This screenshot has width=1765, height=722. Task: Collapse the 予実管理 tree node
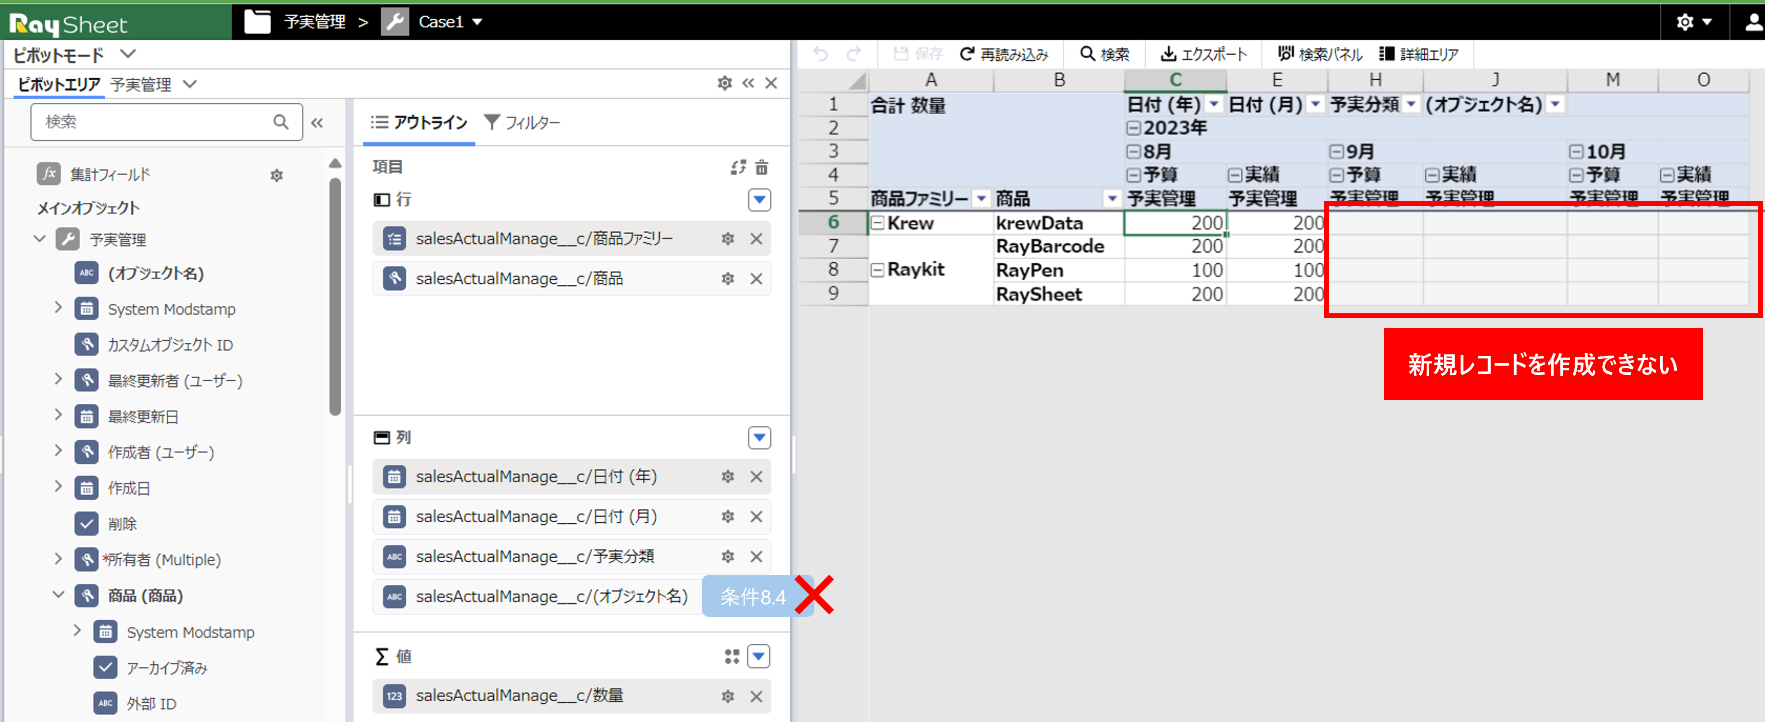[x=40, y=239]
